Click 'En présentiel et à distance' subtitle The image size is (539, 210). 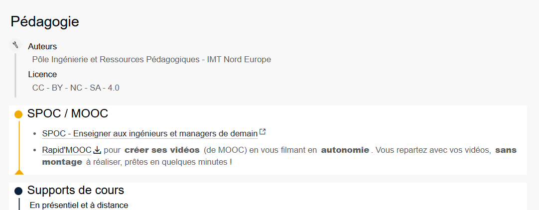pyautogui.click(x=79, y=205)
